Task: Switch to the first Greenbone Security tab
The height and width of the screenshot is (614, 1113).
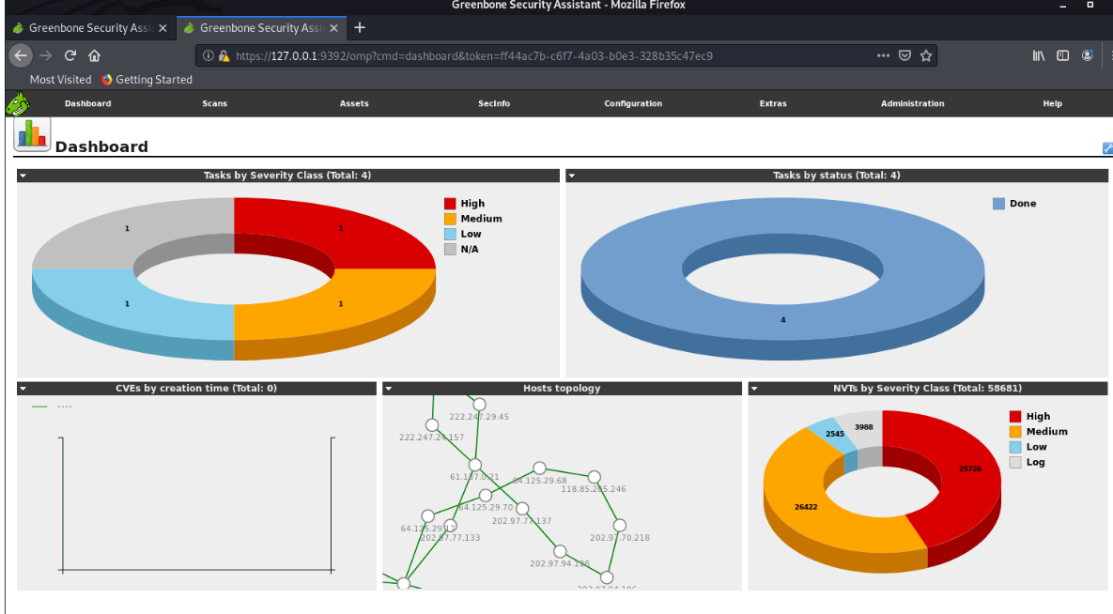Action: point(91,27)
